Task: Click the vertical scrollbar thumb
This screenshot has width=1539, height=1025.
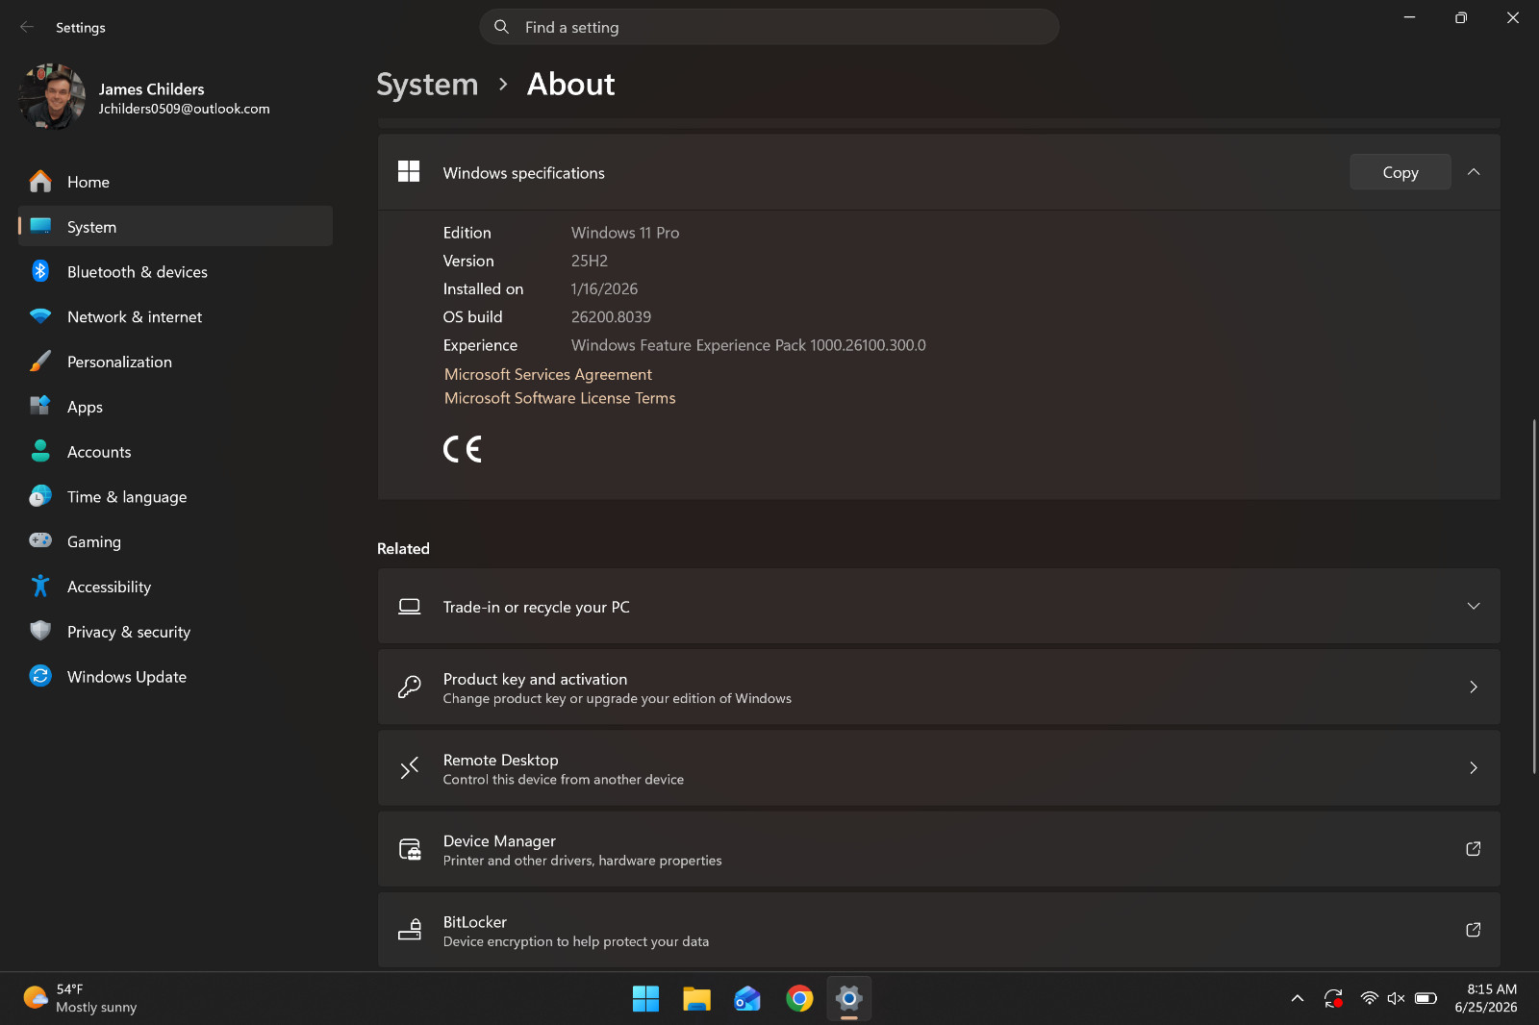Action: [1533, 596]
